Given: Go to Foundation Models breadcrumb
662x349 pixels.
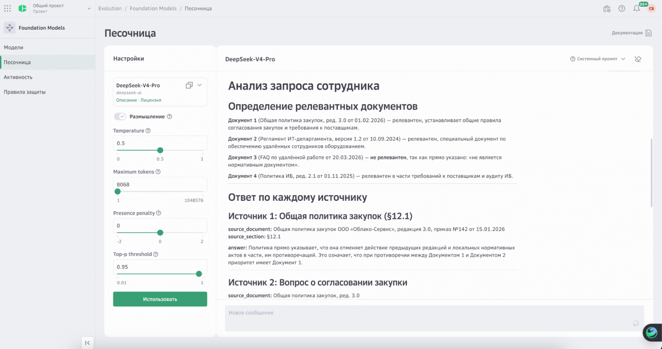Looking at the screenshot, I should 153,8.
